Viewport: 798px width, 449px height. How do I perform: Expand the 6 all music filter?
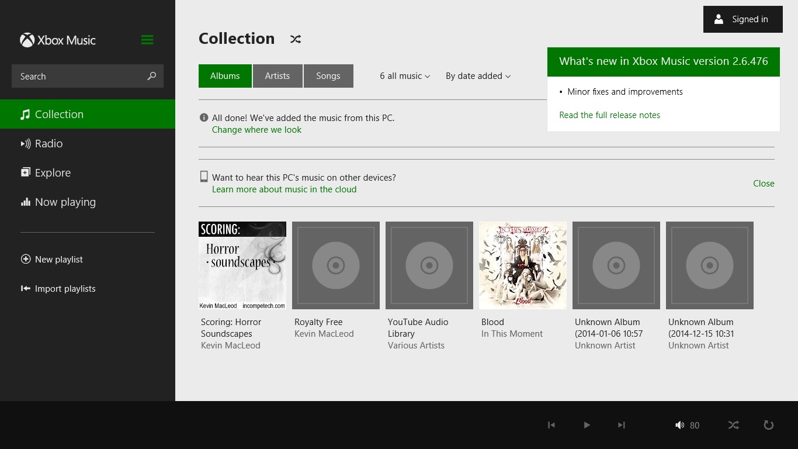pos(405,76)
